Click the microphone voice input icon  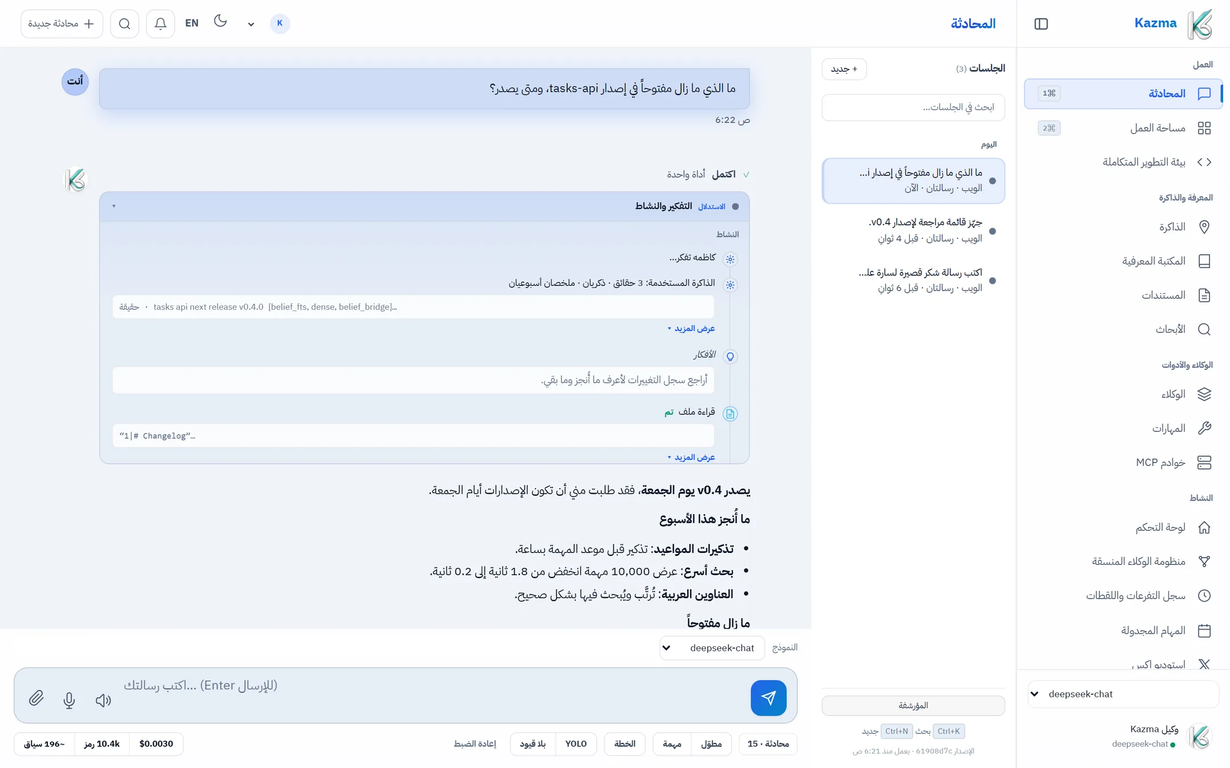[x=69, y=699]
